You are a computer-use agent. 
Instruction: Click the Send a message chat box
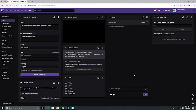pyautogui.click(x=128, y=90)
